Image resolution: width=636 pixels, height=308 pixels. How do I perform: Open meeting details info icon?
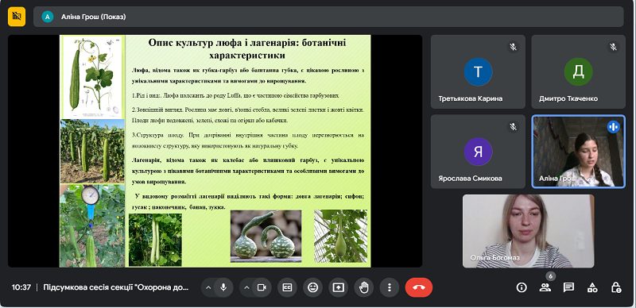tap(522, 287)
